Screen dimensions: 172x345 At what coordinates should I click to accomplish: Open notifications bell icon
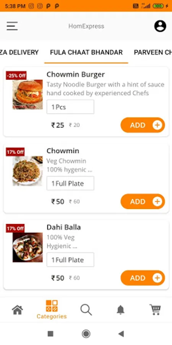[120, 310]
